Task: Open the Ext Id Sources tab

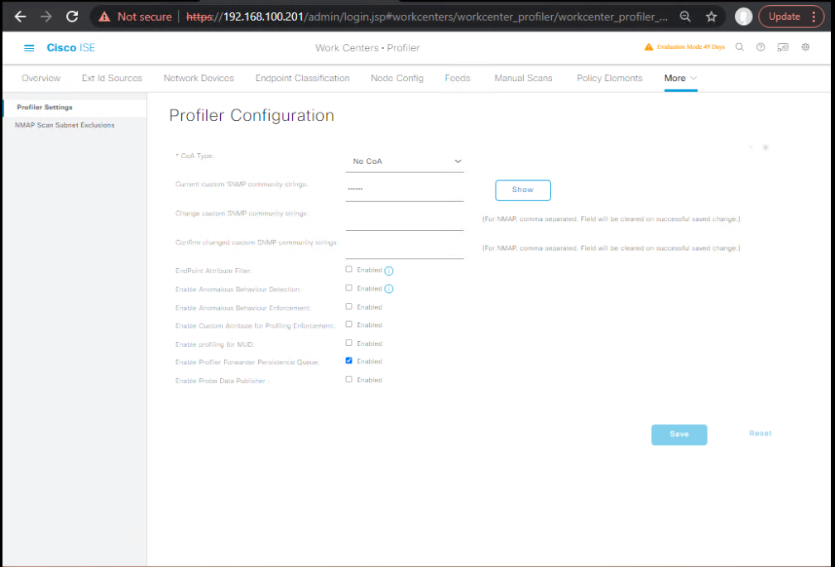Action: [112, 79]
